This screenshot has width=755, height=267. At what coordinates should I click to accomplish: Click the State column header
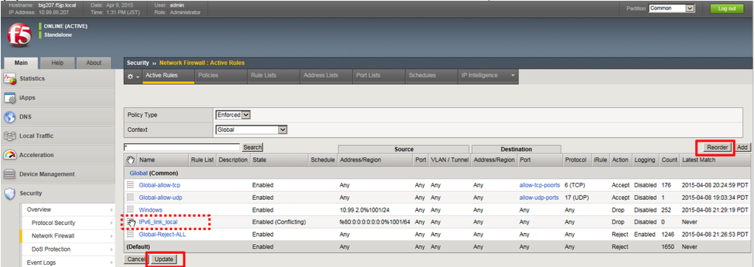(259, 160)
